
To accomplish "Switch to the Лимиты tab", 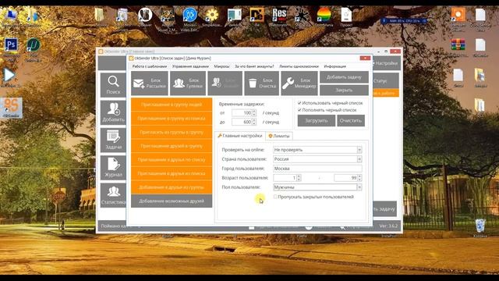I will (279, 136).
